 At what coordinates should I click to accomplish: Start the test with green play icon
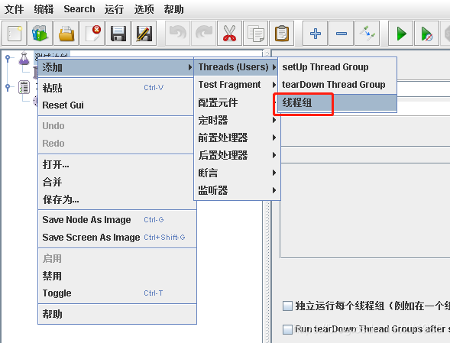tap(400, 34)
